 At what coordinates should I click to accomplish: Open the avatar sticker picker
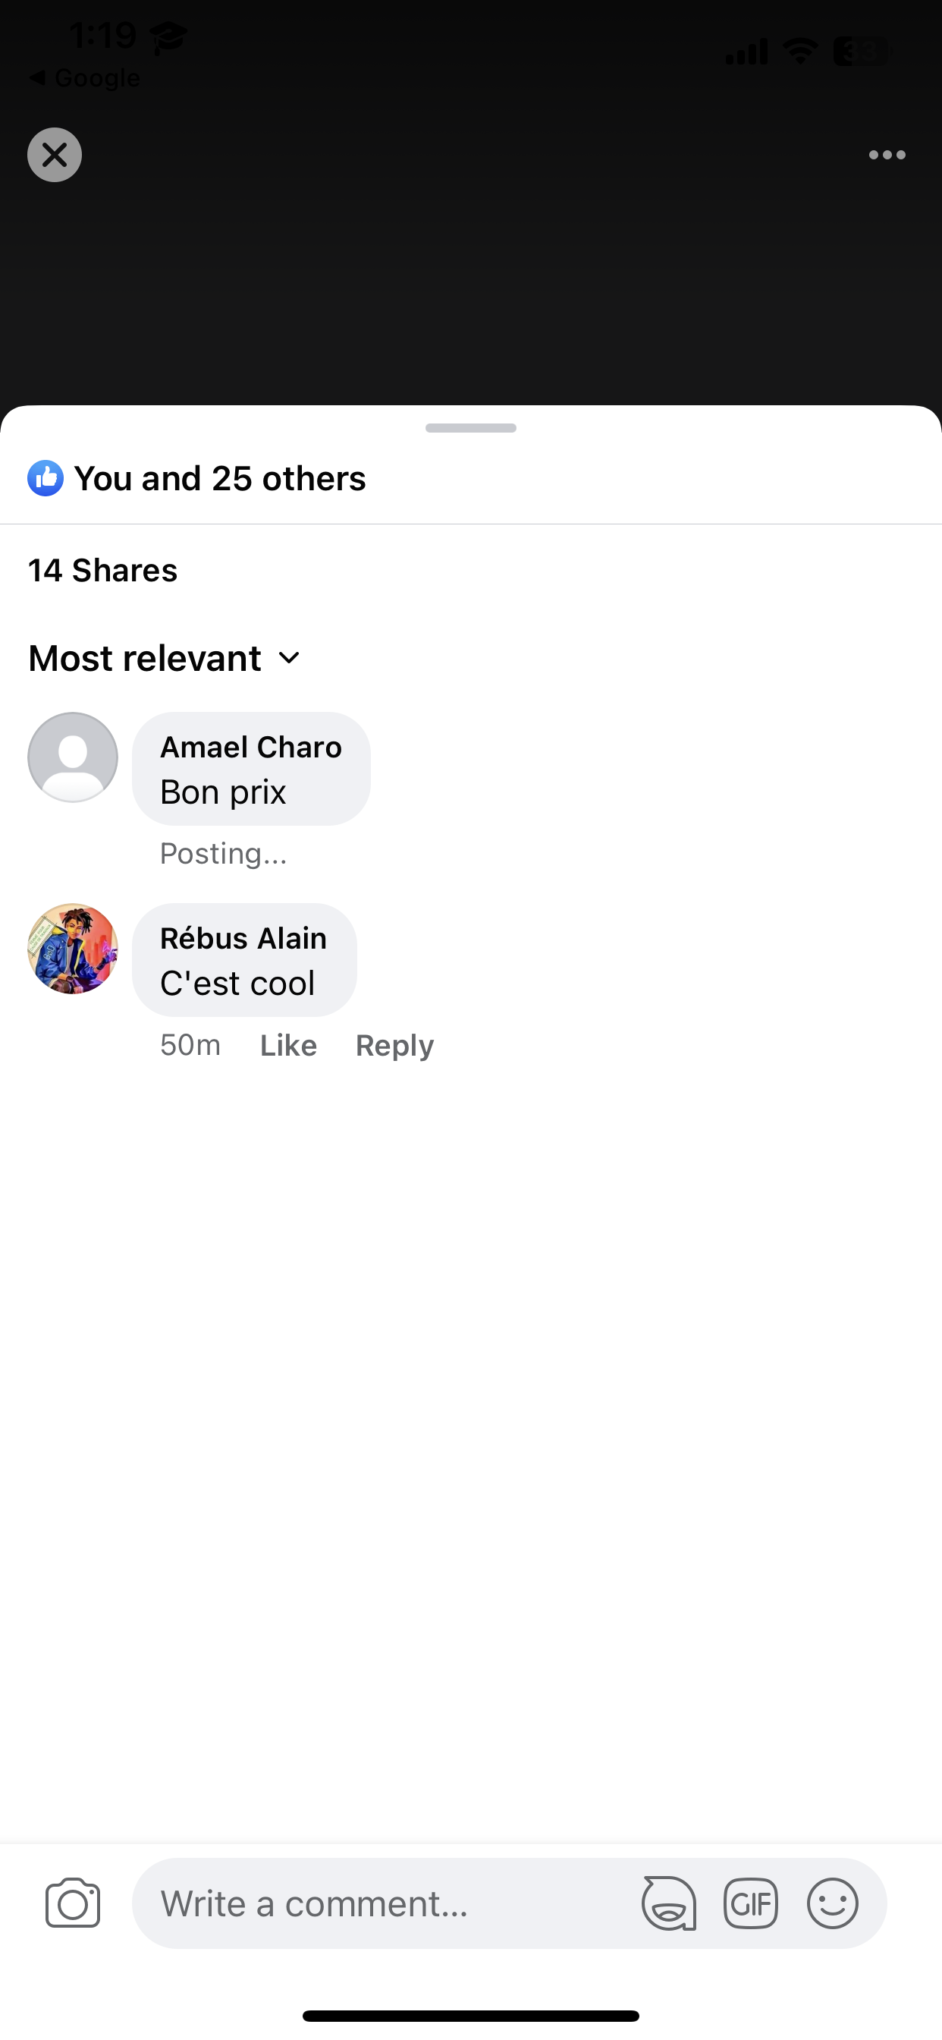point(669,1903)
